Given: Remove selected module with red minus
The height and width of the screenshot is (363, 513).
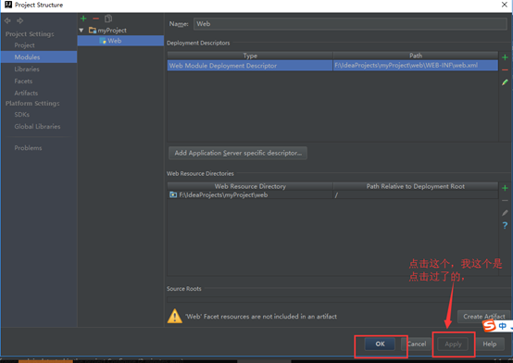Looking at the screenshot, I should pyautogui.click(x=96, y=19).
